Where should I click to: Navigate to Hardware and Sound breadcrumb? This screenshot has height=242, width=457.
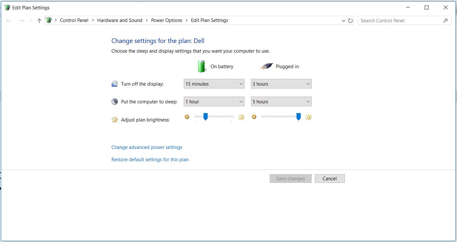pos(119,20)
